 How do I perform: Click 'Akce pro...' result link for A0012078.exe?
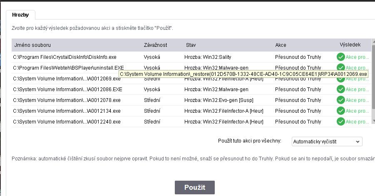tap(357, 100)
